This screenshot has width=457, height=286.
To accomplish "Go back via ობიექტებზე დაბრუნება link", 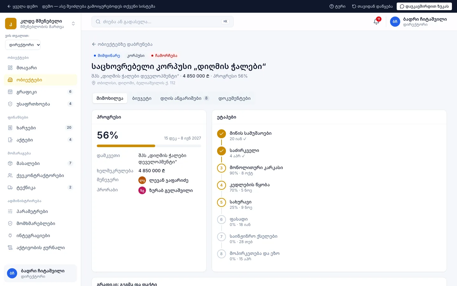I will pos(122,44).
